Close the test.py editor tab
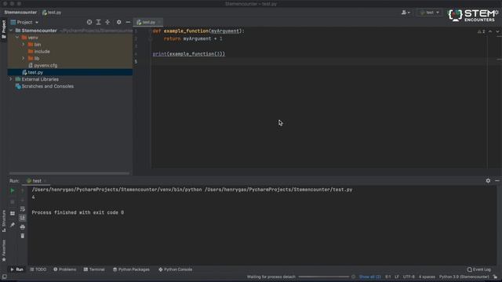The height and width of the screenshot is (282, 502). click(160, 22)
